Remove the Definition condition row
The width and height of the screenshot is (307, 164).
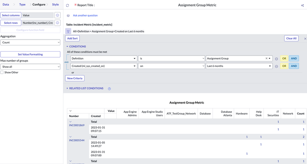point(276,59)
